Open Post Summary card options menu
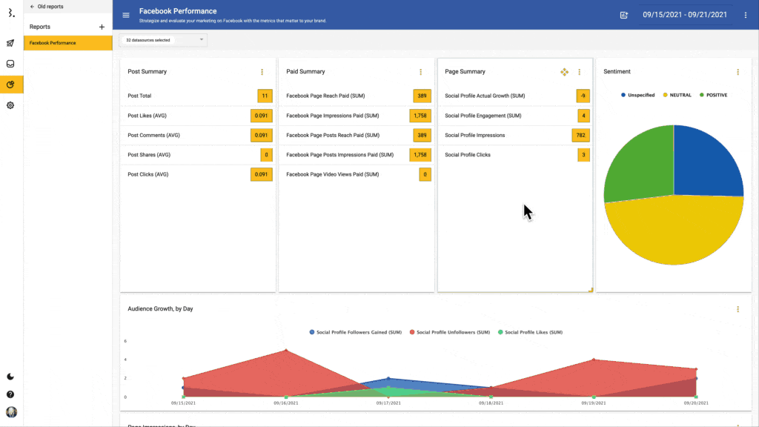 click(x=262, y=72)
